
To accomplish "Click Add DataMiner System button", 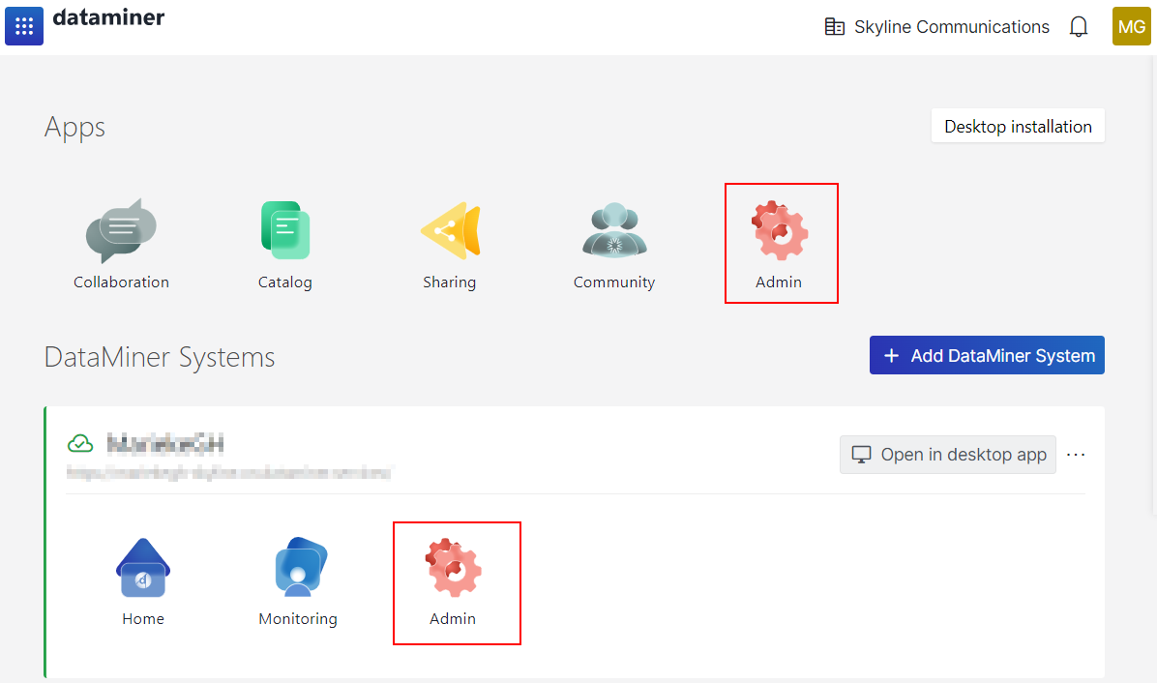I will click(987, 355).
